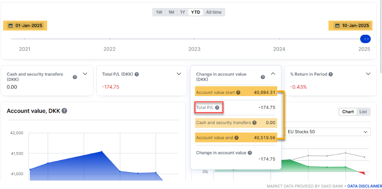Click help icon next to % Return in Period
Screen dimensions: 382x189
point(330,74)
